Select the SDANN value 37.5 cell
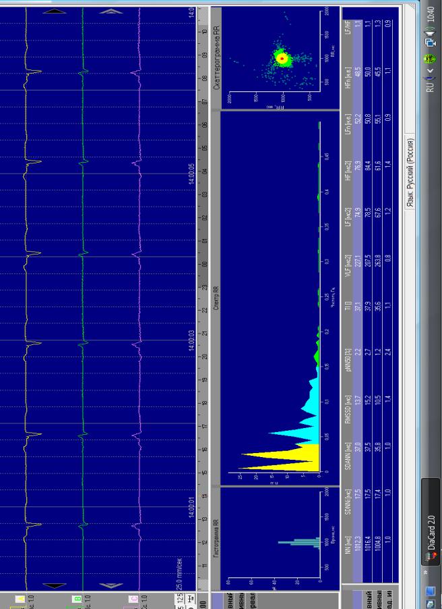 (368, 447)
